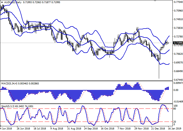
Task: Click the Stochastic 100 level label
Action: click(176, 106)
